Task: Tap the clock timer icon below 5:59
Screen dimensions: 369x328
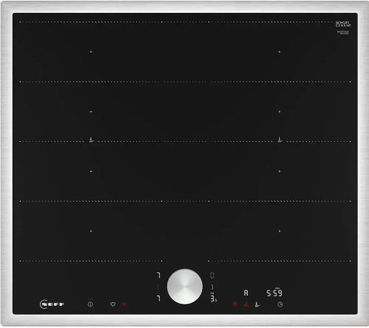Action: pos(280,304)
